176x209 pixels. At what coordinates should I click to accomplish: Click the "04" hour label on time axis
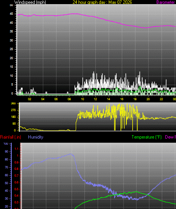click(43, 99)
